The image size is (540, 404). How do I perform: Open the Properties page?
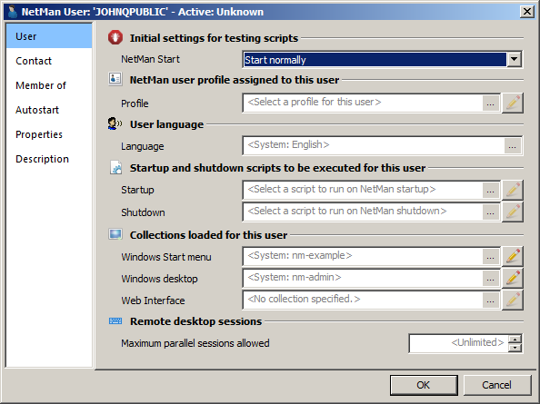pos(49,134)
